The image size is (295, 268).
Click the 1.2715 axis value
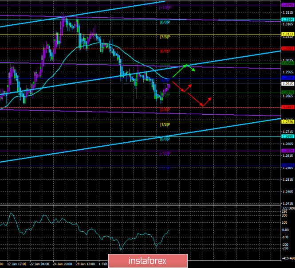[288, 132]
